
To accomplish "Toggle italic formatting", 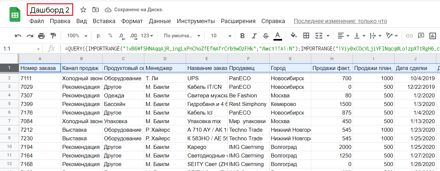I will point(254,36).
